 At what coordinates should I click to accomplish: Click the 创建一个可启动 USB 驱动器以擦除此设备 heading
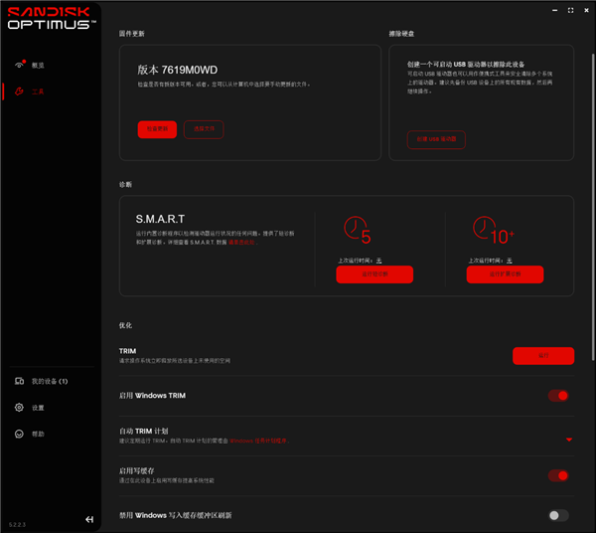tap(466, 65)
